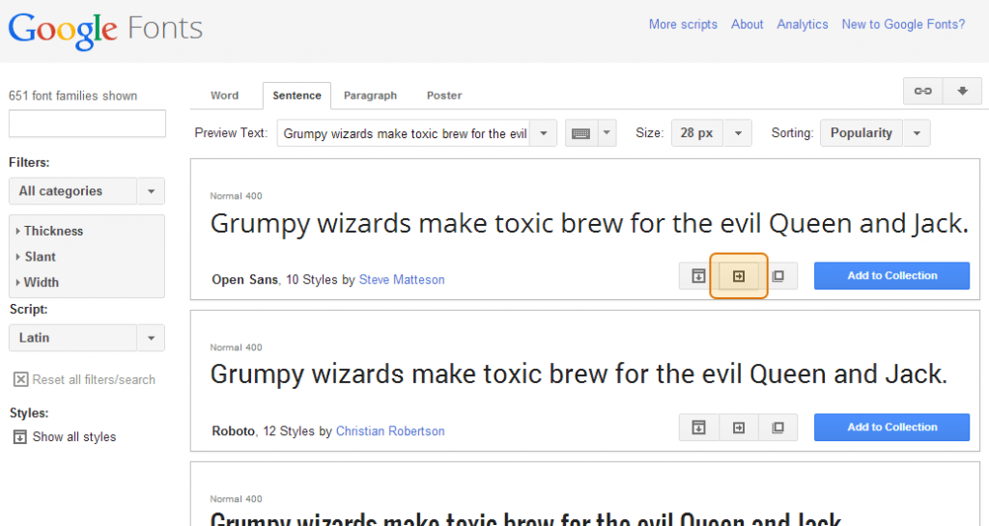Click the Open Sans pop-out icon
This screenshot has height=526, width=989.
click(778, 276)
